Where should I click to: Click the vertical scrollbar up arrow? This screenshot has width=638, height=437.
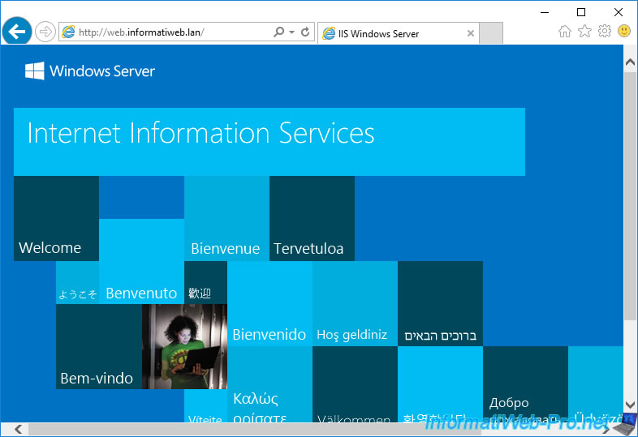(x=630, y=62)
